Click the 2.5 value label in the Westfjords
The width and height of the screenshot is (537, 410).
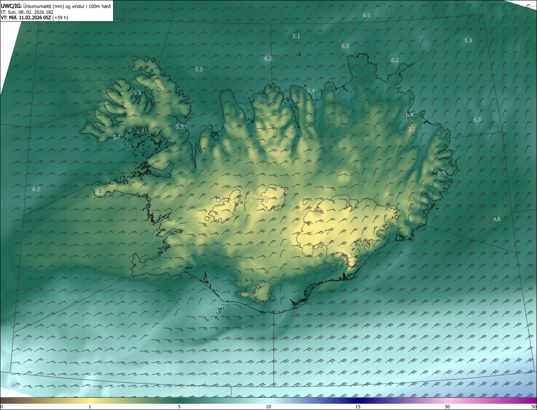coord(128,106)
